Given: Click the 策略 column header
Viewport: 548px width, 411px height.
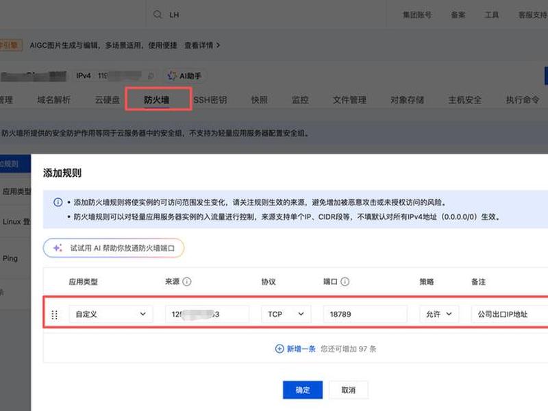Looking at the screenshot, I should click(x=427, y=282).
